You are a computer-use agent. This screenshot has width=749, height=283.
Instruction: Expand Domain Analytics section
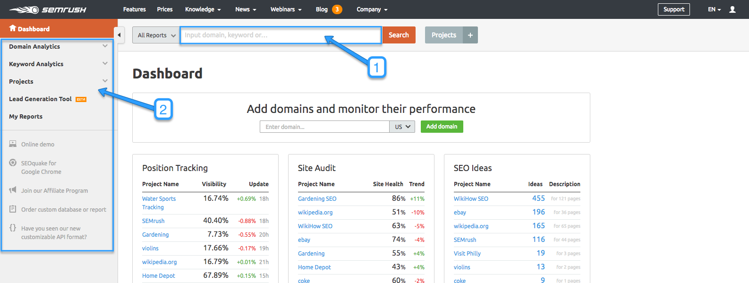coord(105,46)
